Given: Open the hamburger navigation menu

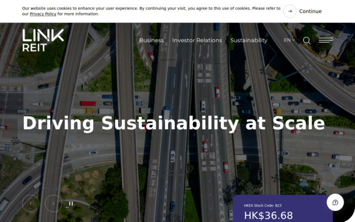Looking at the screenshot, I should point(326,40).
